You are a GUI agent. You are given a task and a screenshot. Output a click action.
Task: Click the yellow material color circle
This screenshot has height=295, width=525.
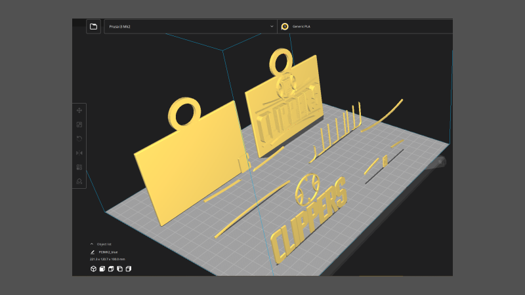click(x=285, y=26)
